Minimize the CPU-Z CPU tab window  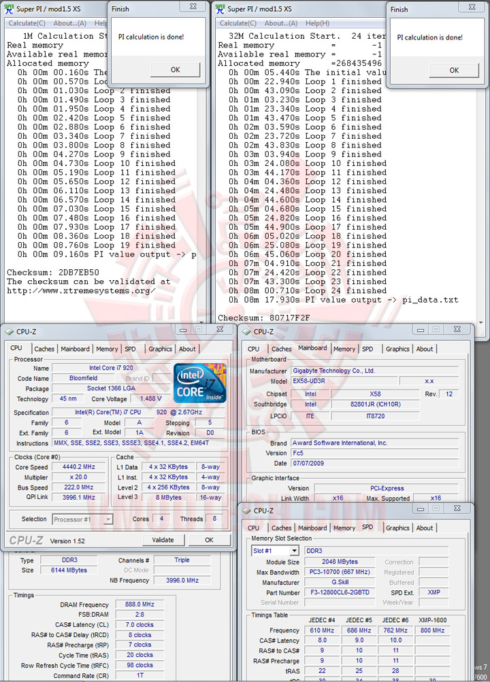pyautogui.click(x=183, y=330)
